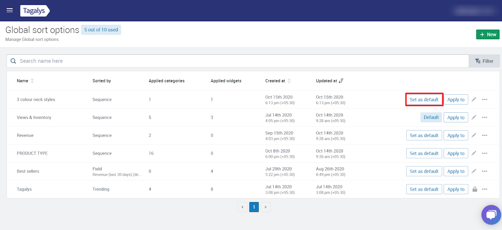Set 3 colour neck styles as default
502x230 pixels.
[x=424, y=99]
